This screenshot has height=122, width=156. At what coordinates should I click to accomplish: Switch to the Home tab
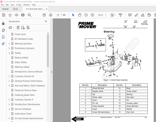pos(5,9)
